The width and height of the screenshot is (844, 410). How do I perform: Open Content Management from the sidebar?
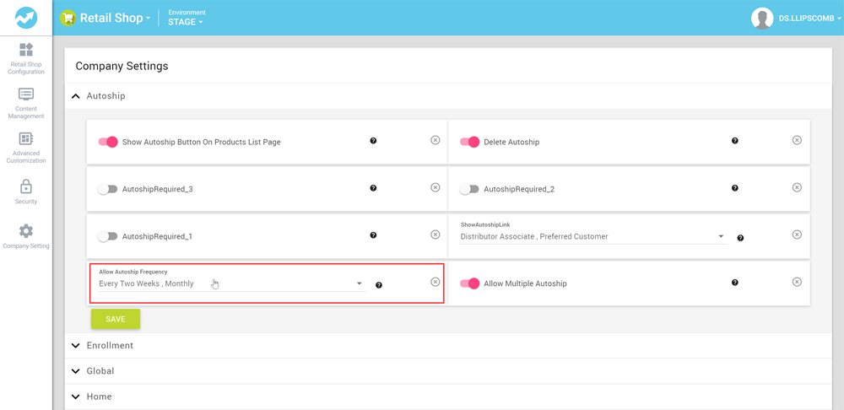tap(26, 95)
